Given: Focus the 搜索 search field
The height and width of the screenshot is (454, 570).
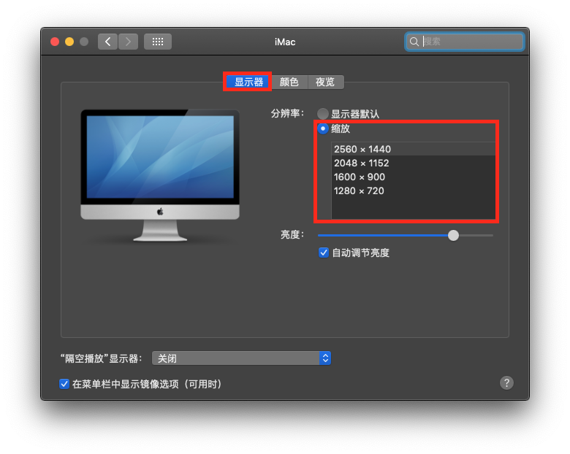Looking at the screenshot, I should 465,42.
